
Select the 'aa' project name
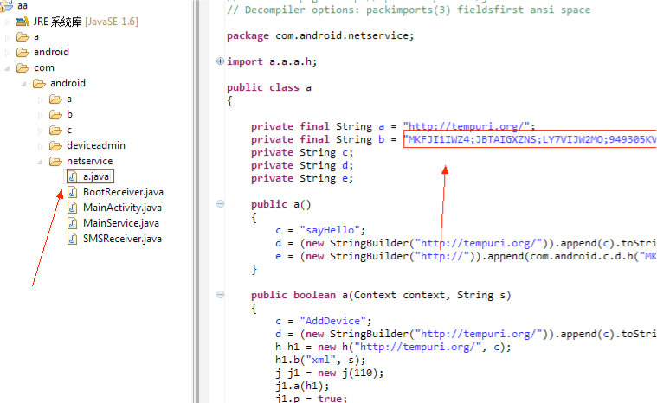pyautogui.click(x=23, y=6)
